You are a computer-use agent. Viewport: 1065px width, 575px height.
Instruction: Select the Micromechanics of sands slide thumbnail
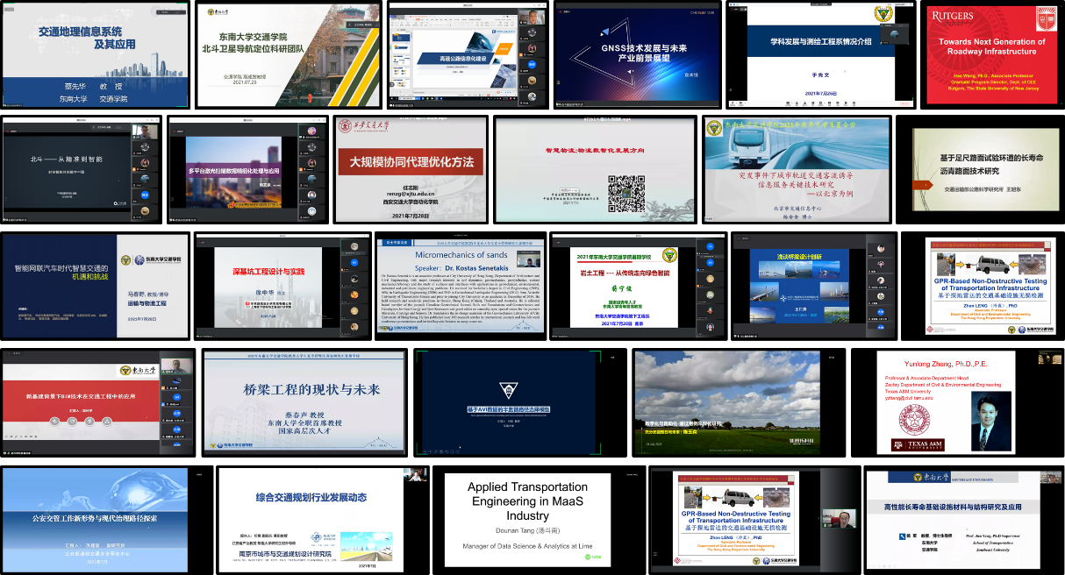coord(460,287)
